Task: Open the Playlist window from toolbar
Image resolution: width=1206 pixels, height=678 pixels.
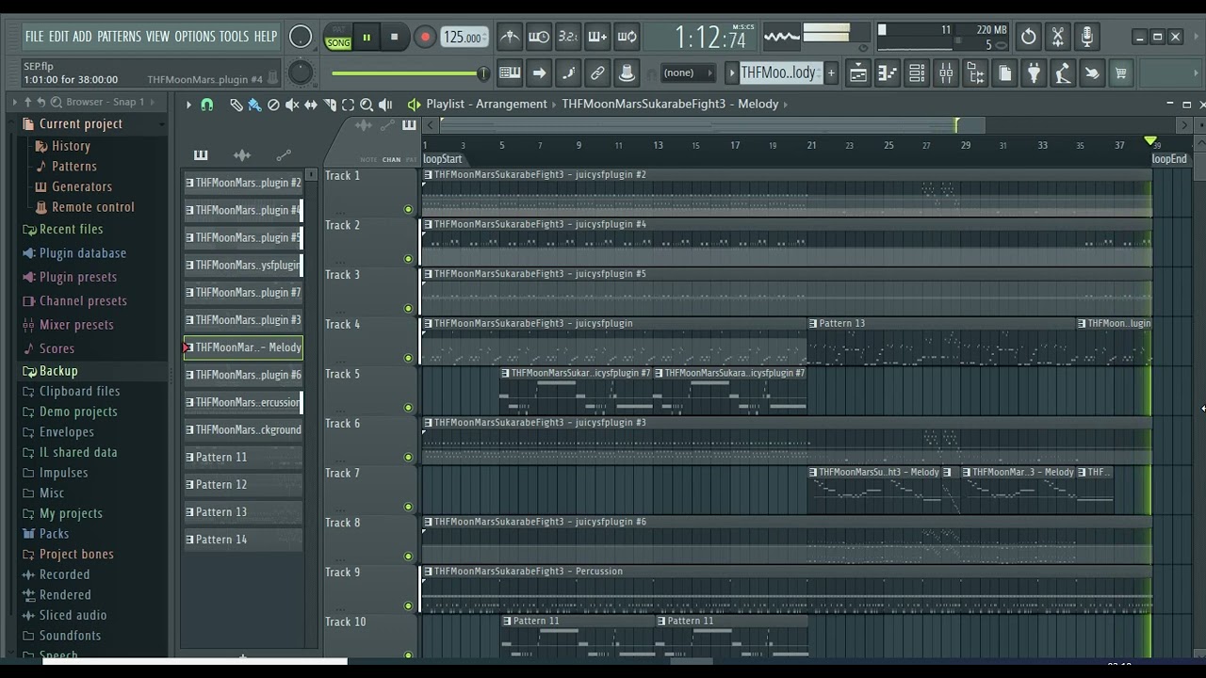Action: [858, 73]
